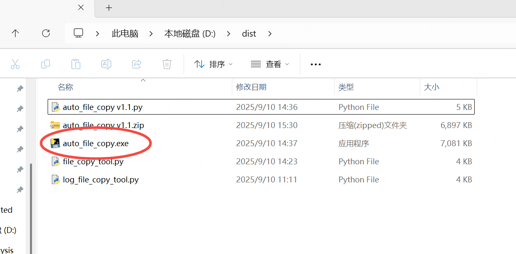Open the See more (...) menu
This screenshot has height=254, width=516.
[x=315, y=64]
